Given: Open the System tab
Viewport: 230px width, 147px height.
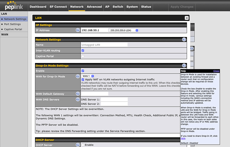Looking at the screenshot, I should click(x=132, y=7).
